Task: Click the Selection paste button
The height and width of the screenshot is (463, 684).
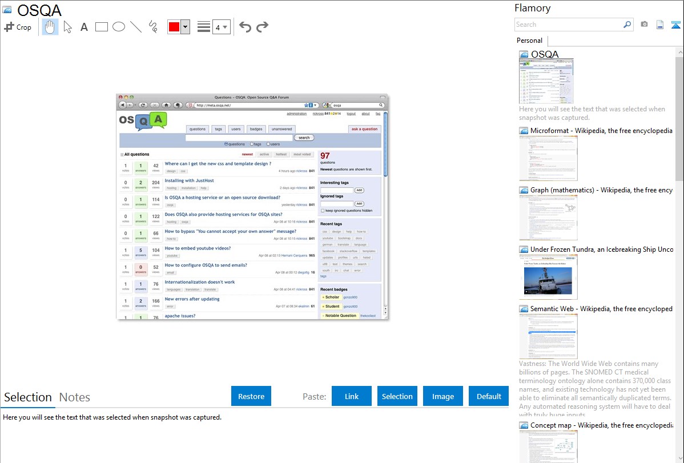Action: (x=397, y=396)
